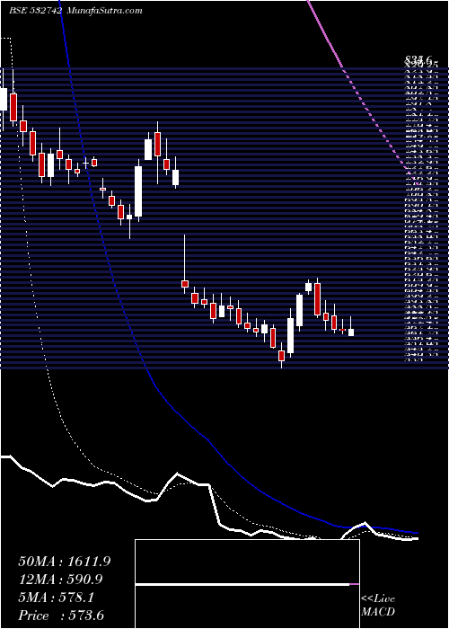Click the Price : 573.6 value
Screen dimensions: 449x629
click(62, 616)
